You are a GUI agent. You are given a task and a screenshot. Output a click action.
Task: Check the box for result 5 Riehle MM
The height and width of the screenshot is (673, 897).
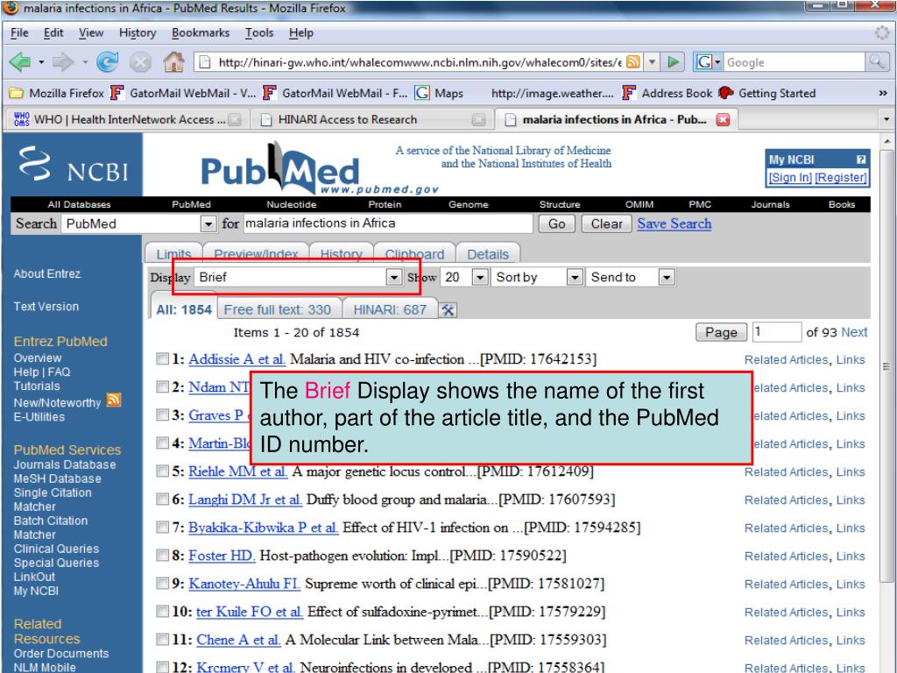163,471
